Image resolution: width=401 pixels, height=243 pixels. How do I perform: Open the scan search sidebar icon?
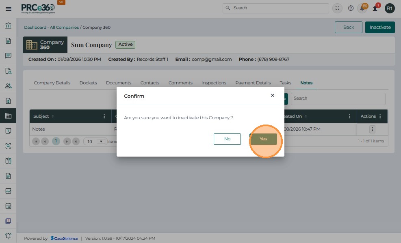pyautogui.click(x=8, y=146)
